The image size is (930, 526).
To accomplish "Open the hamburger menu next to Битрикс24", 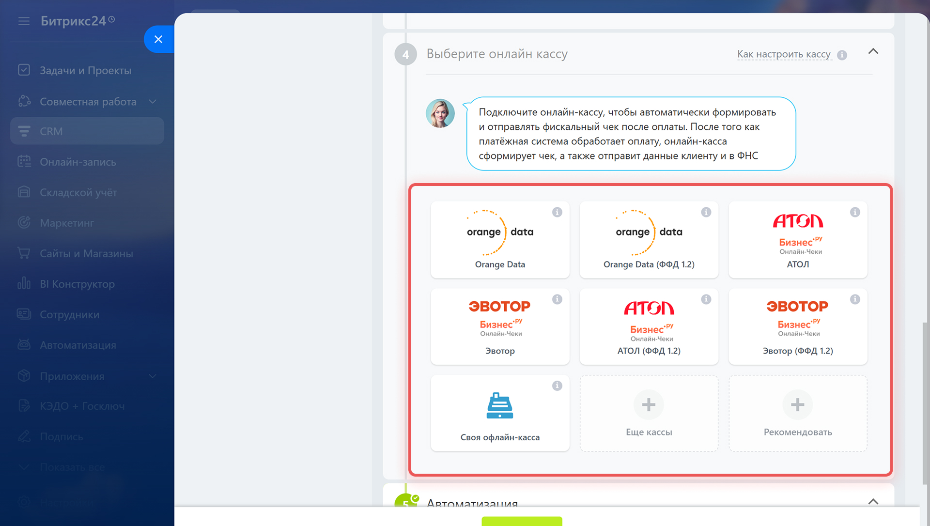I will point(24,21).
